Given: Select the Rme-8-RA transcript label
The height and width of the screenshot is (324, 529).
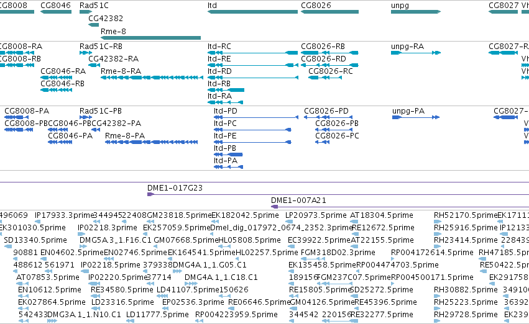Looking at the screenshot, I should (x=121, y=71).
